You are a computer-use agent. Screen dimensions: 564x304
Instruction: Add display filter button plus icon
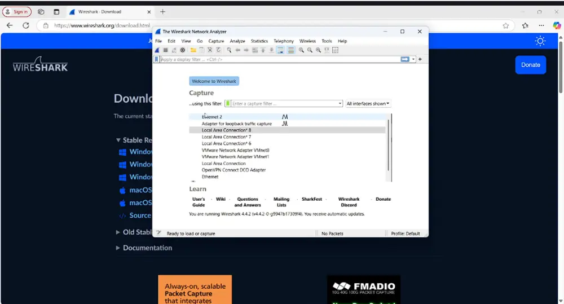(x=420, y=59)
